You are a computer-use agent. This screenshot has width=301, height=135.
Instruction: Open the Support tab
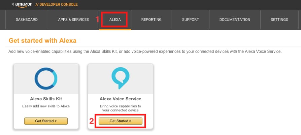[191, 20]
